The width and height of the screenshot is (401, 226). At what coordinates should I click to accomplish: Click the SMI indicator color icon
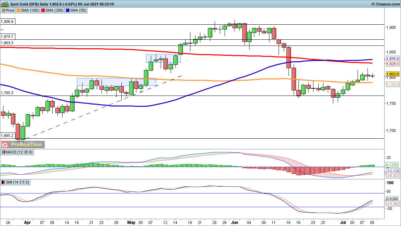click(x=3, y=183)
